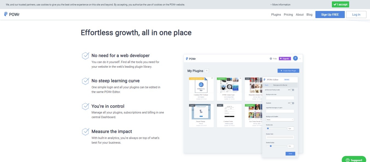370x162 pixels.
Task: Click the Sign Up FREE button
Action: 330,15
